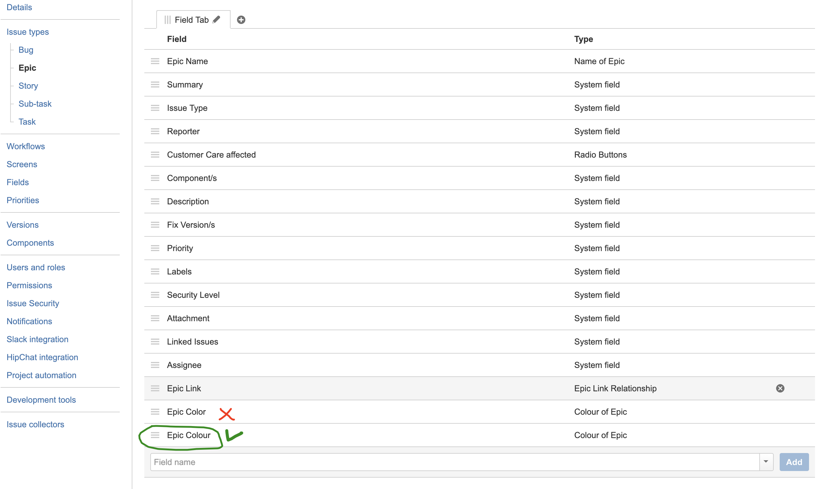Click the drag handle next to Priority

155,248
